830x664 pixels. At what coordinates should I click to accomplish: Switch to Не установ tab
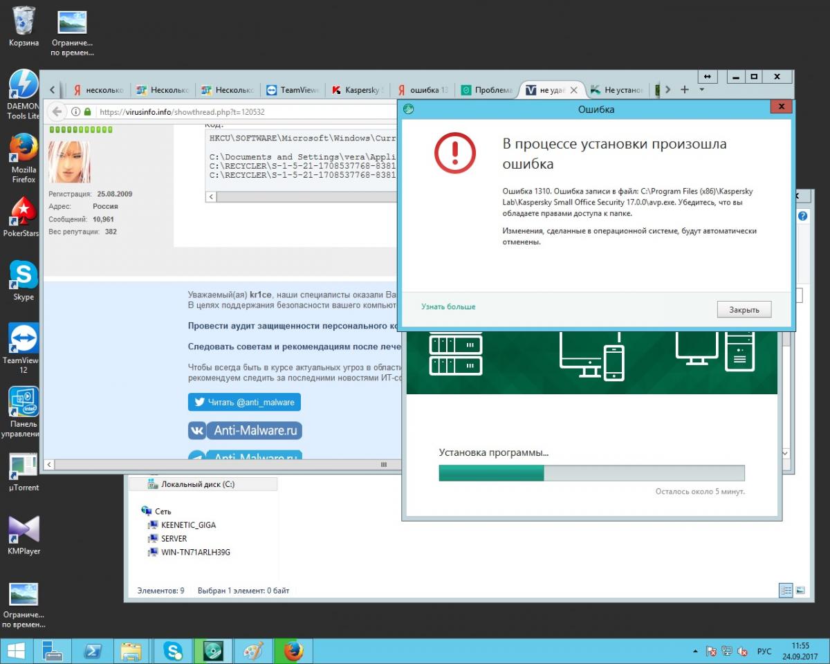coord(617,90)
